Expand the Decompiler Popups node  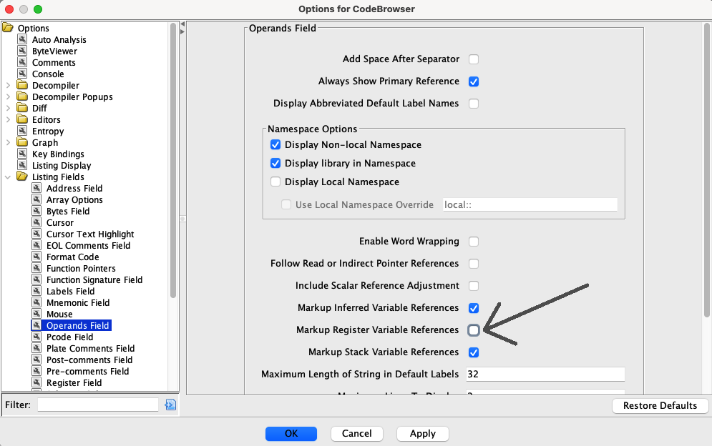point(8,96)
